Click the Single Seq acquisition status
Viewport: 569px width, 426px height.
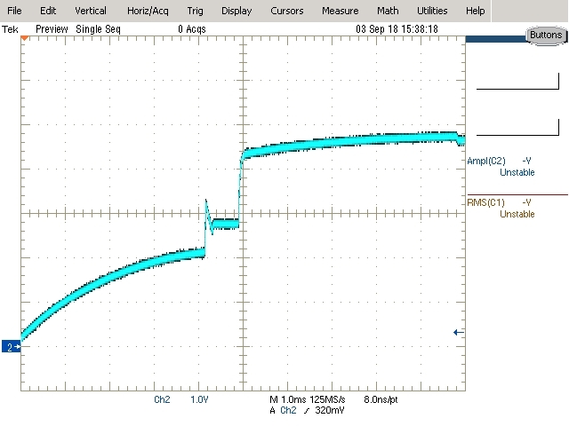click(98, 29)
